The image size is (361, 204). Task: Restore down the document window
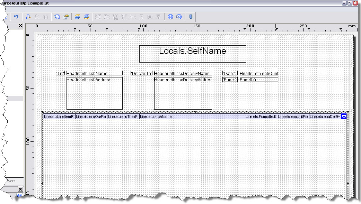tap(350, 3)
